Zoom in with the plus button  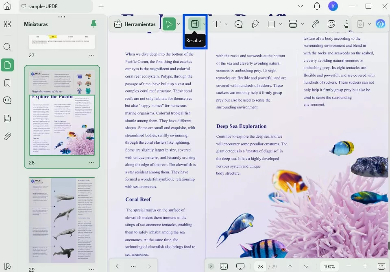point(365,266)
